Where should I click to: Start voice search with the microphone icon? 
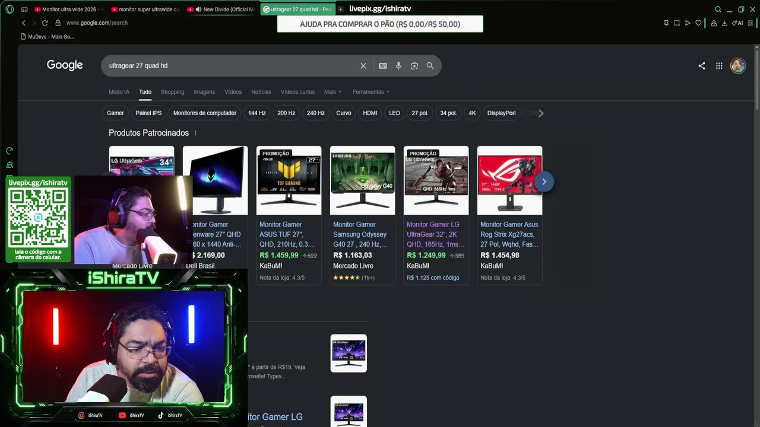pos(398,66)
